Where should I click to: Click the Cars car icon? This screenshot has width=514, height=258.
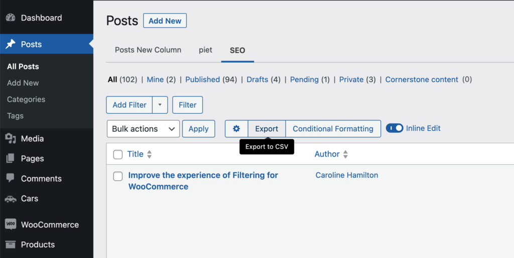click(x=11, y=198)
